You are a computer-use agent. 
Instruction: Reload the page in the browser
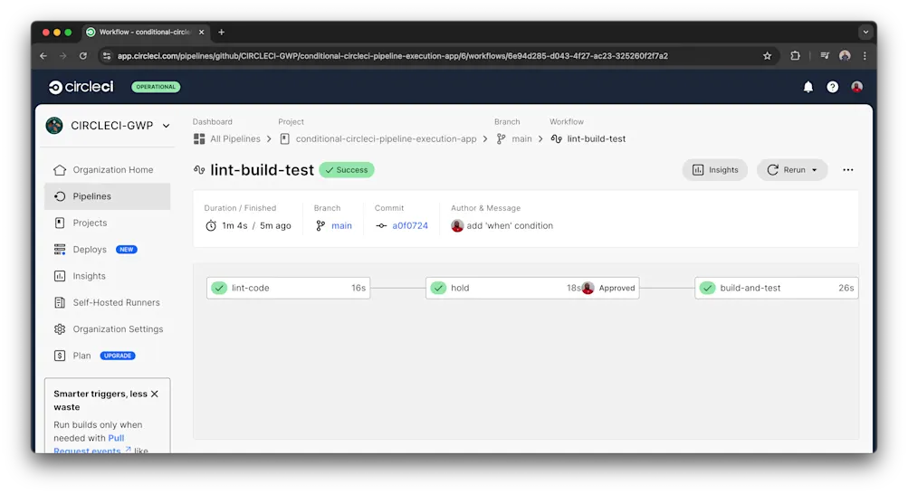[83, 56]
